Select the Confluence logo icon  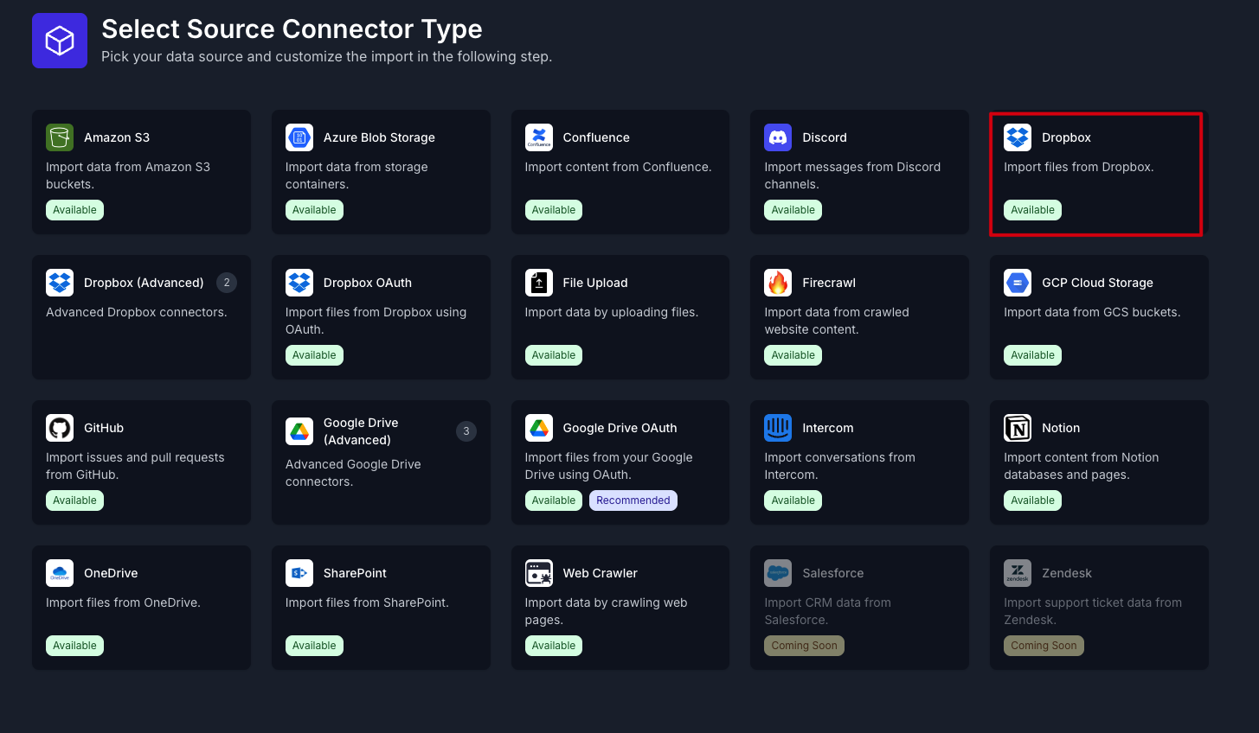tap(539, 137)
